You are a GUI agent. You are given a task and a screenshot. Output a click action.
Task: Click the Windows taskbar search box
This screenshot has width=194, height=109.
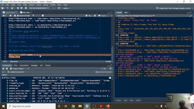[x=31, y=106]
